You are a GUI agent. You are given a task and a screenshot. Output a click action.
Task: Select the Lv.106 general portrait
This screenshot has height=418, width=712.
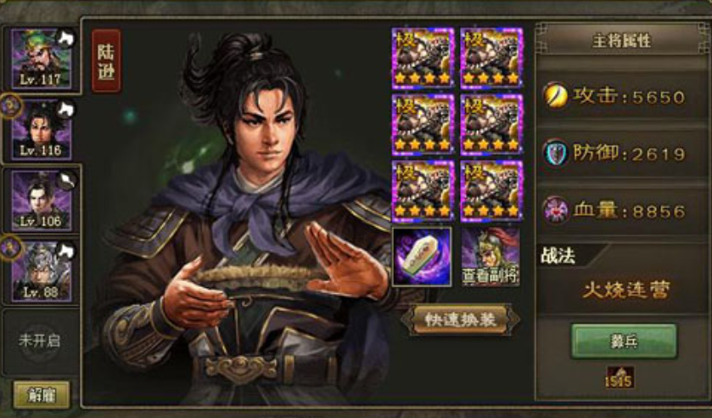pyautogui.click(x=42, y=201)
